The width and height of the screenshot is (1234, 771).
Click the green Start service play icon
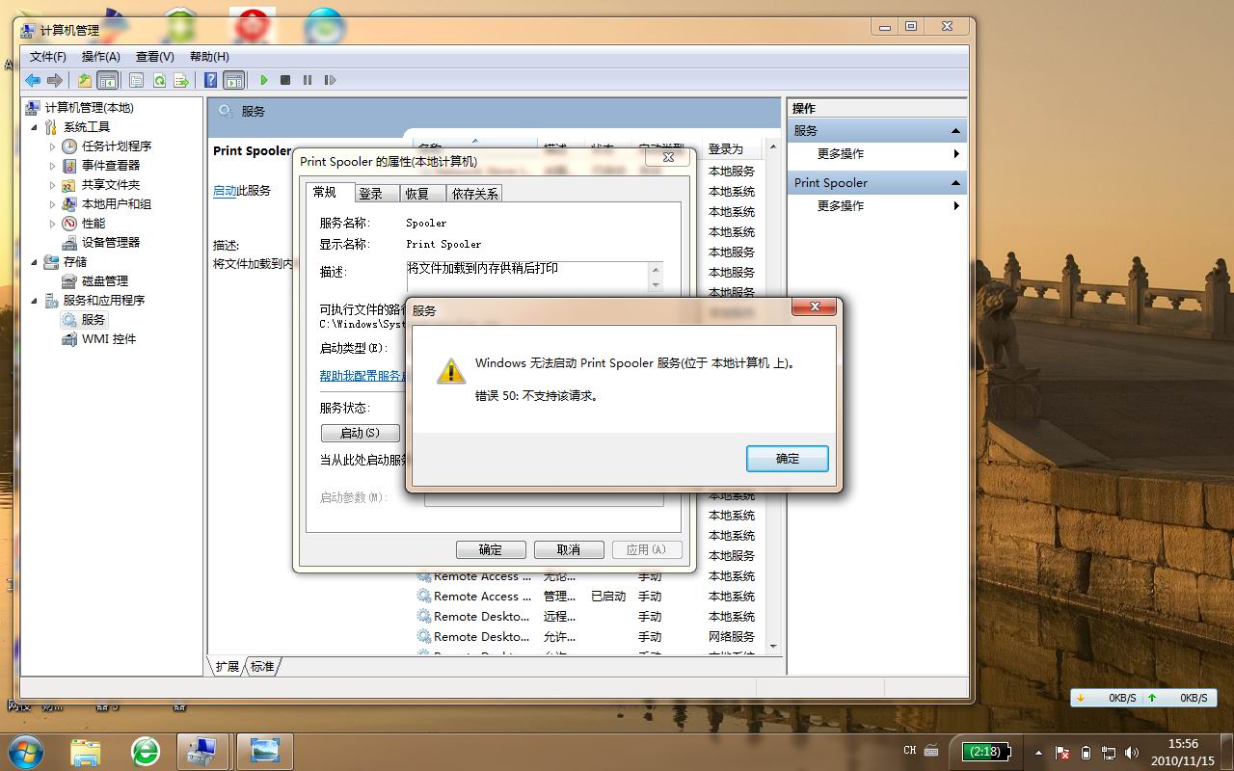[x=263, y=81]
